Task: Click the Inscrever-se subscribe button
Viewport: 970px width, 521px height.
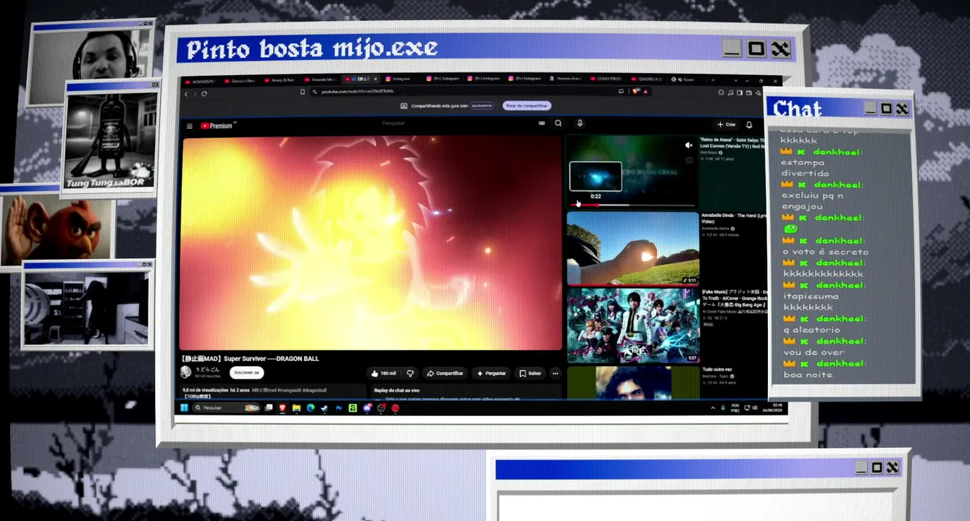Action: coord(246,373)
